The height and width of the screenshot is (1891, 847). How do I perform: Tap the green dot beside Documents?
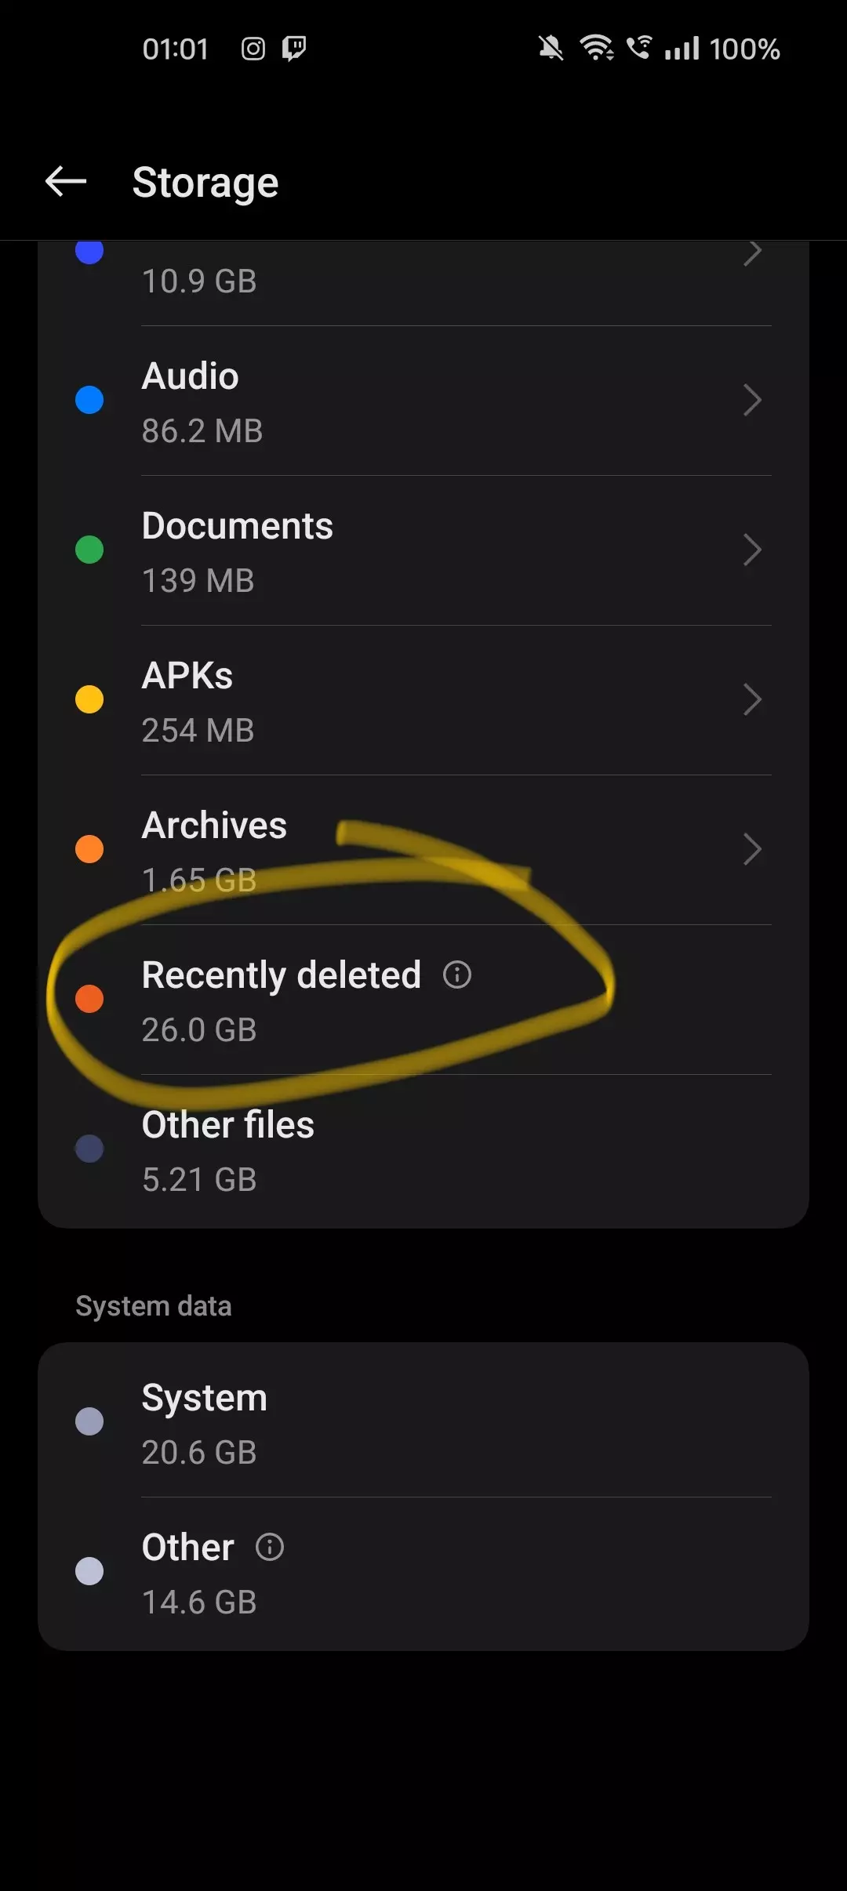(89, 550)
